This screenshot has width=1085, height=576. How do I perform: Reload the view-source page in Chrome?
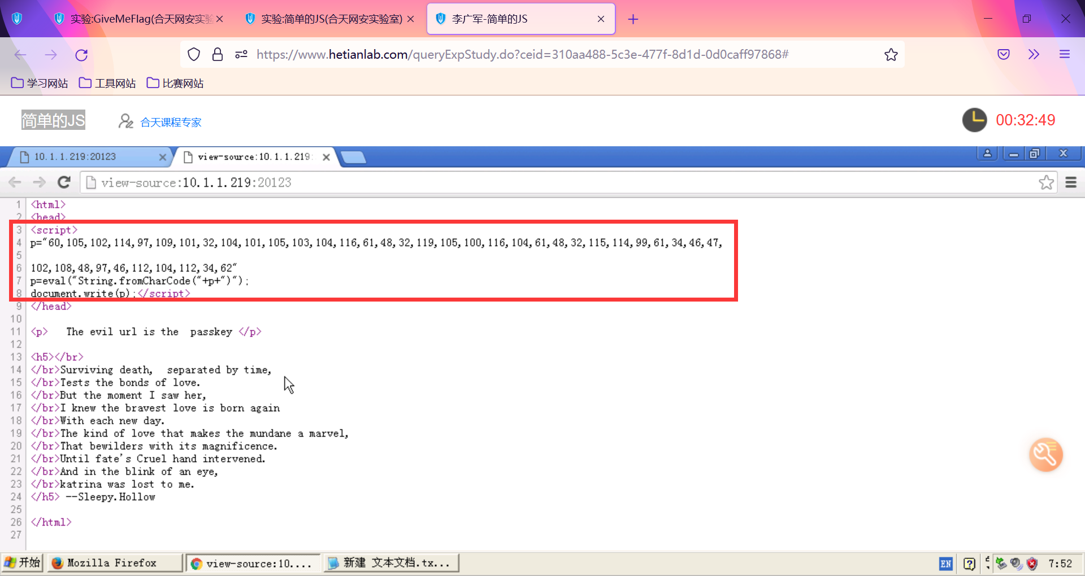64,182
